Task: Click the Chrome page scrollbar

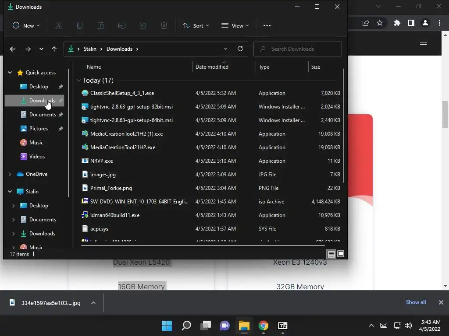Action: (x=445, y=114)
